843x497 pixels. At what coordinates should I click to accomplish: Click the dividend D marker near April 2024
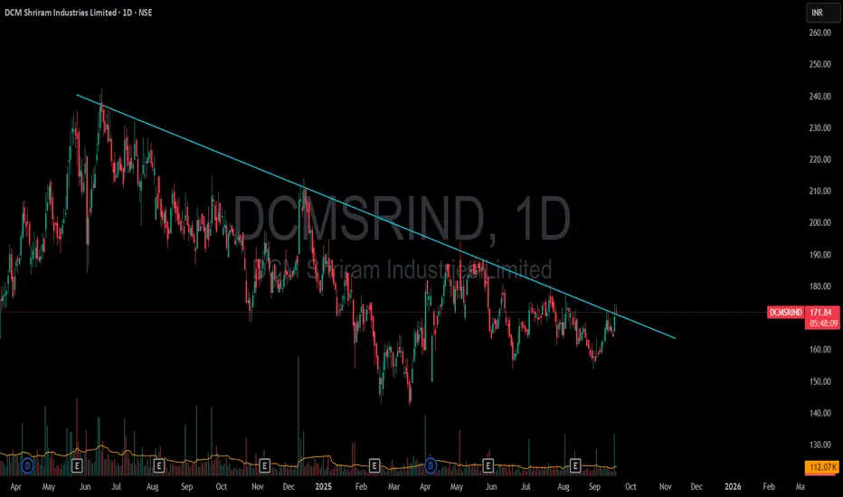pos(27,465)
